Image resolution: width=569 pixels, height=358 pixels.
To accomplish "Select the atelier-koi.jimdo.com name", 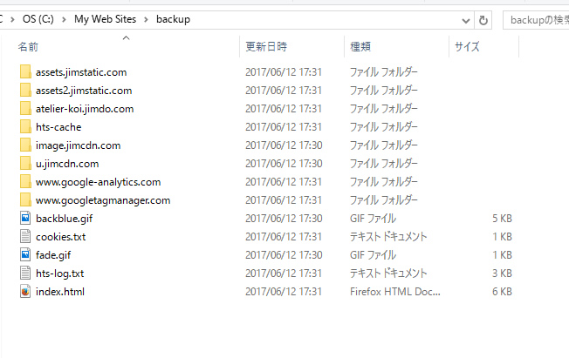I will click(x=85, y=109).
